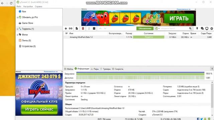Sort by the Воспроизведе... column header
This screenshot has width=214, height=120.
click(116, 33)
